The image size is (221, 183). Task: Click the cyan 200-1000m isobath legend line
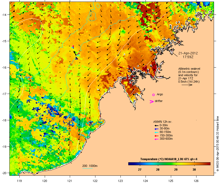coord(87,168)
